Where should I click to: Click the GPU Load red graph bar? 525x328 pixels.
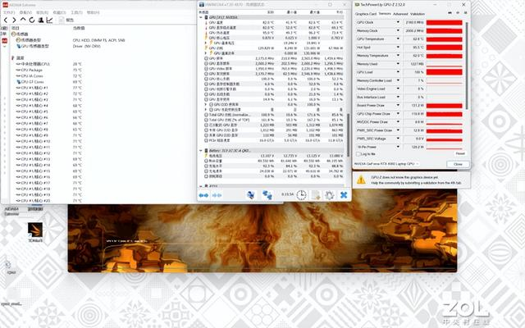click(x=444, y=72)
